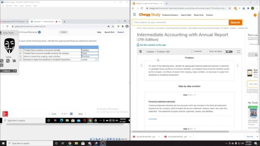Reload the proctored quiz browser page
This screenshot has width=260, height=146.
click(7, 26)
